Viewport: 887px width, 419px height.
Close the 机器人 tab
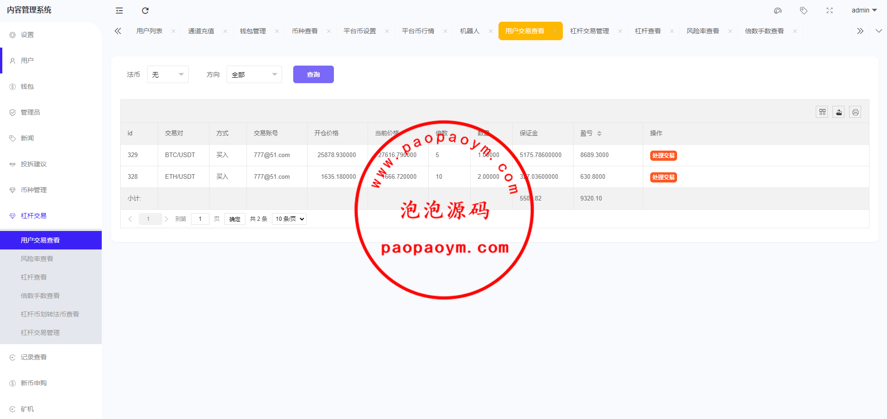pos(491,31)
